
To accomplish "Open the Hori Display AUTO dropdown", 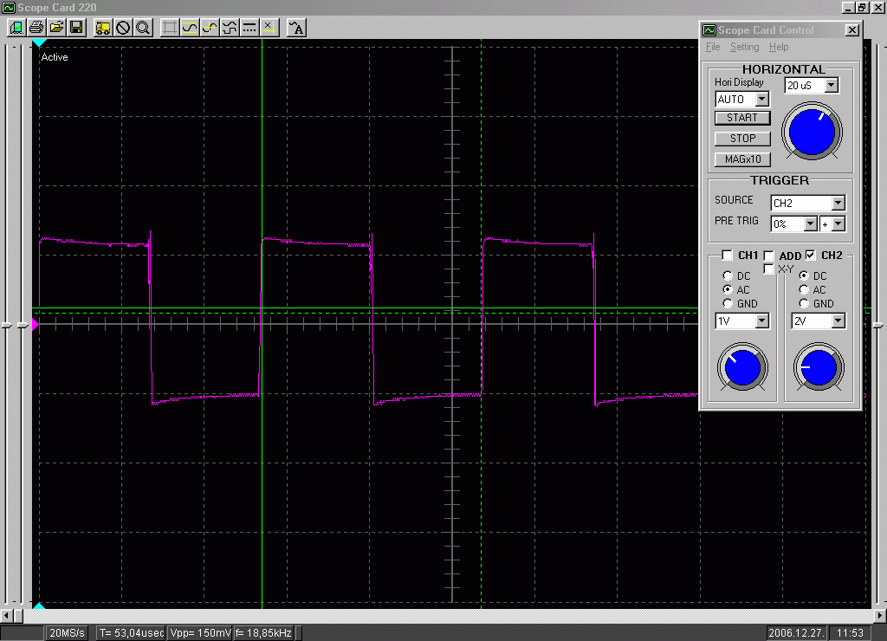I will 762,100.
